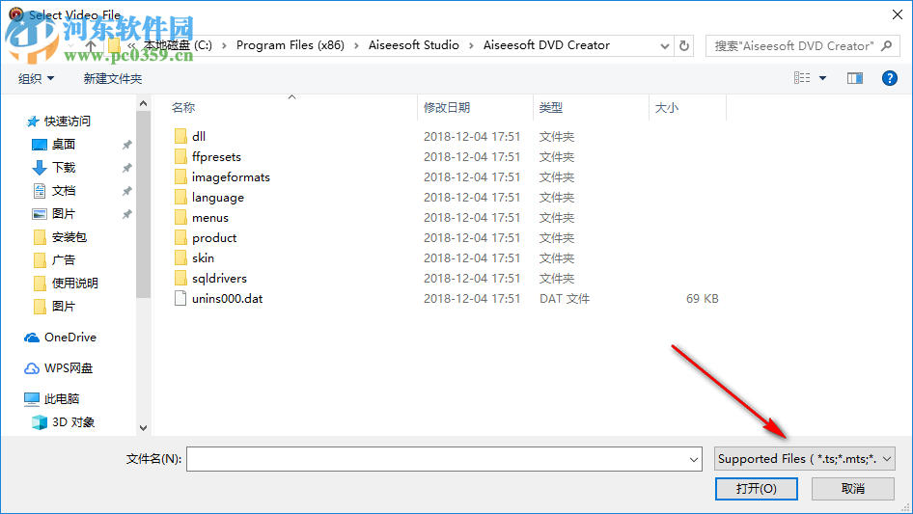
Task: Sort by 大小 column header
Action: coord(667,108)
